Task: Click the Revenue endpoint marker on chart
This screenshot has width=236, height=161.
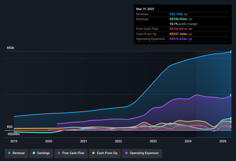Action: pyautogui.click(x=231, y=52)
